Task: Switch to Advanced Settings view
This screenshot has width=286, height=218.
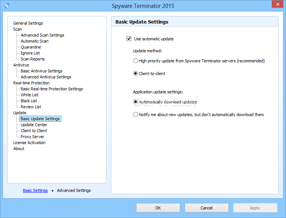Action: 74,190
